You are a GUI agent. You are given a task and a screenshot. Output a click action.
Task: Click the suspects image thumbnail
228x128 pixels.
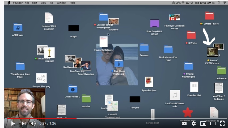click(x=113, y=21)
